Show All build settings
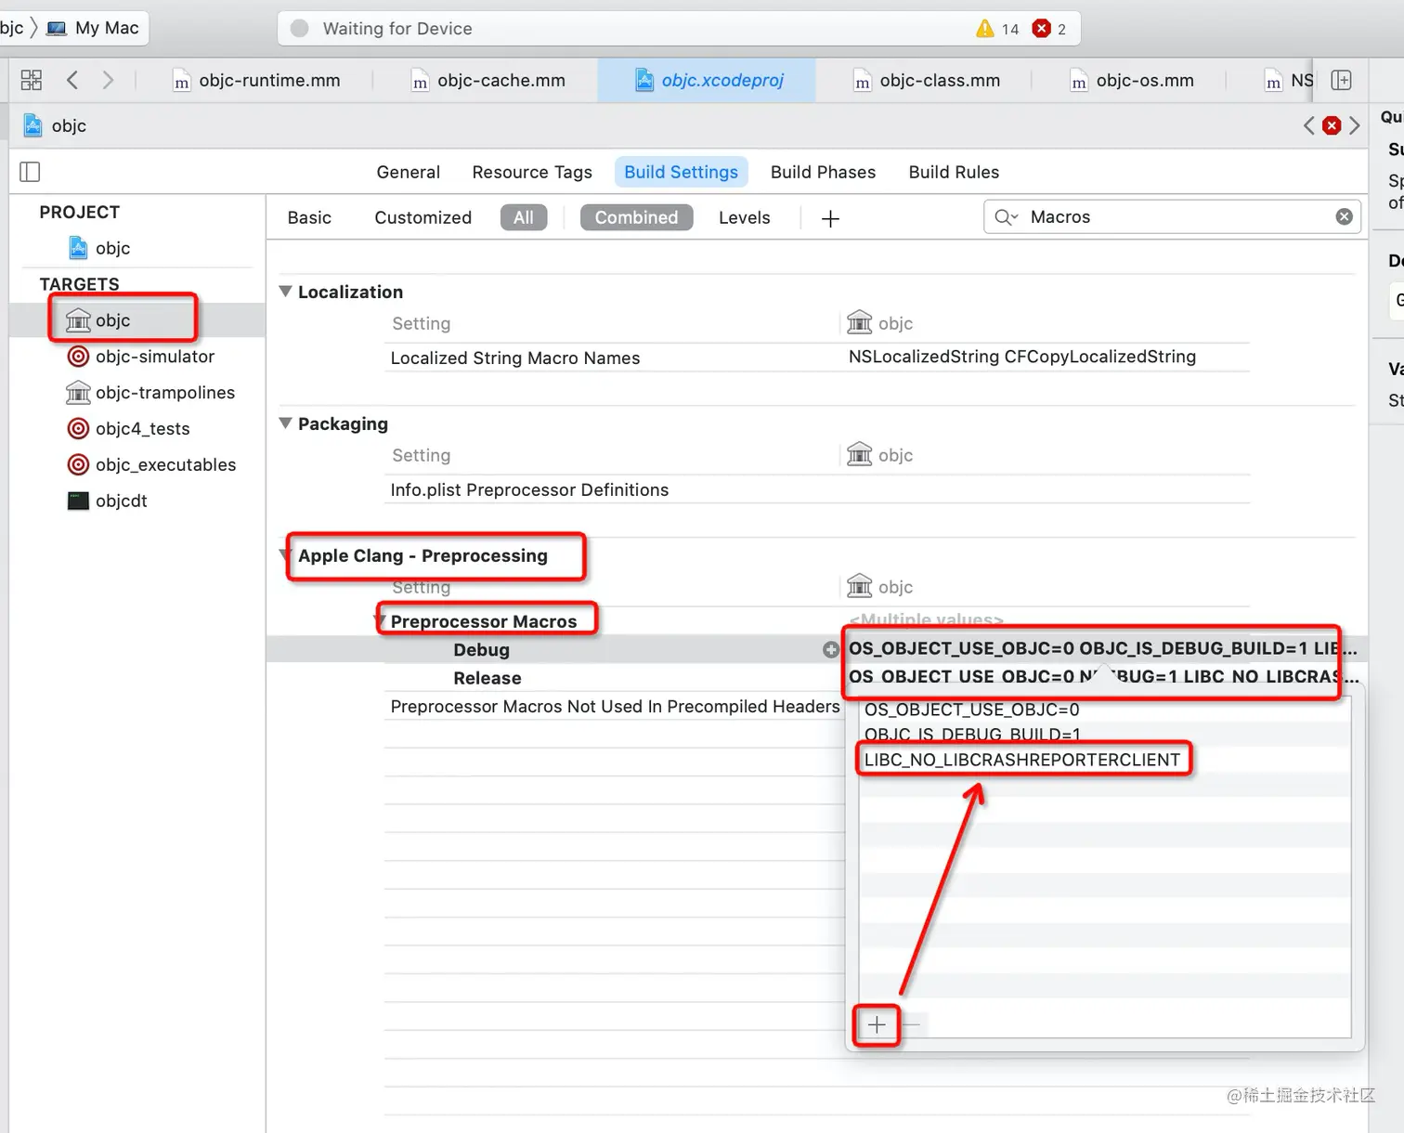The width and height of the screenshot is (1404, 1133). [x=524, y=217]
